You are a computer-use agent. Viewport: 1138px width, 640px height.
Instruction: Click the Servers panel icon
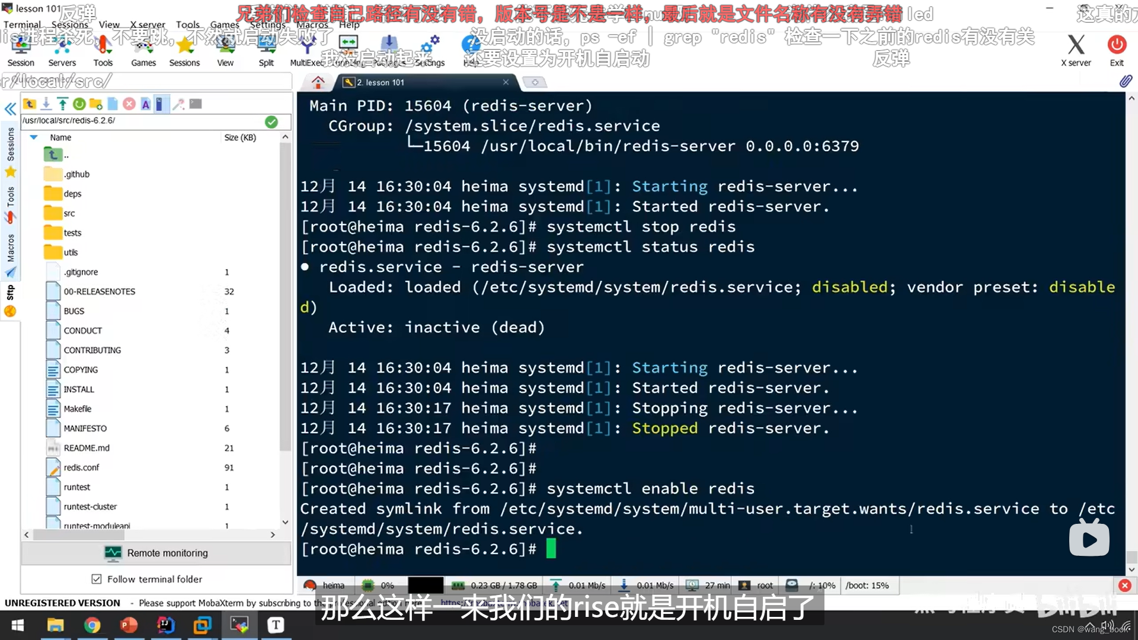point(62,52)
